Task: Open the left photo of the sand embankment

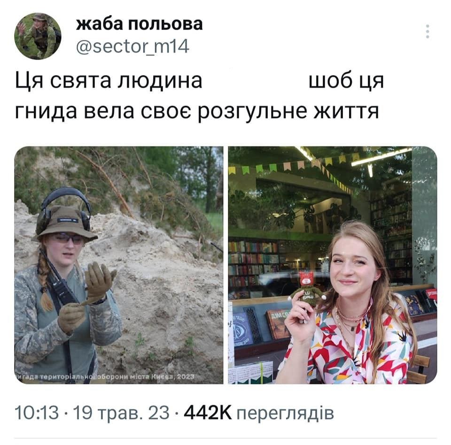Action: [119, 265]
